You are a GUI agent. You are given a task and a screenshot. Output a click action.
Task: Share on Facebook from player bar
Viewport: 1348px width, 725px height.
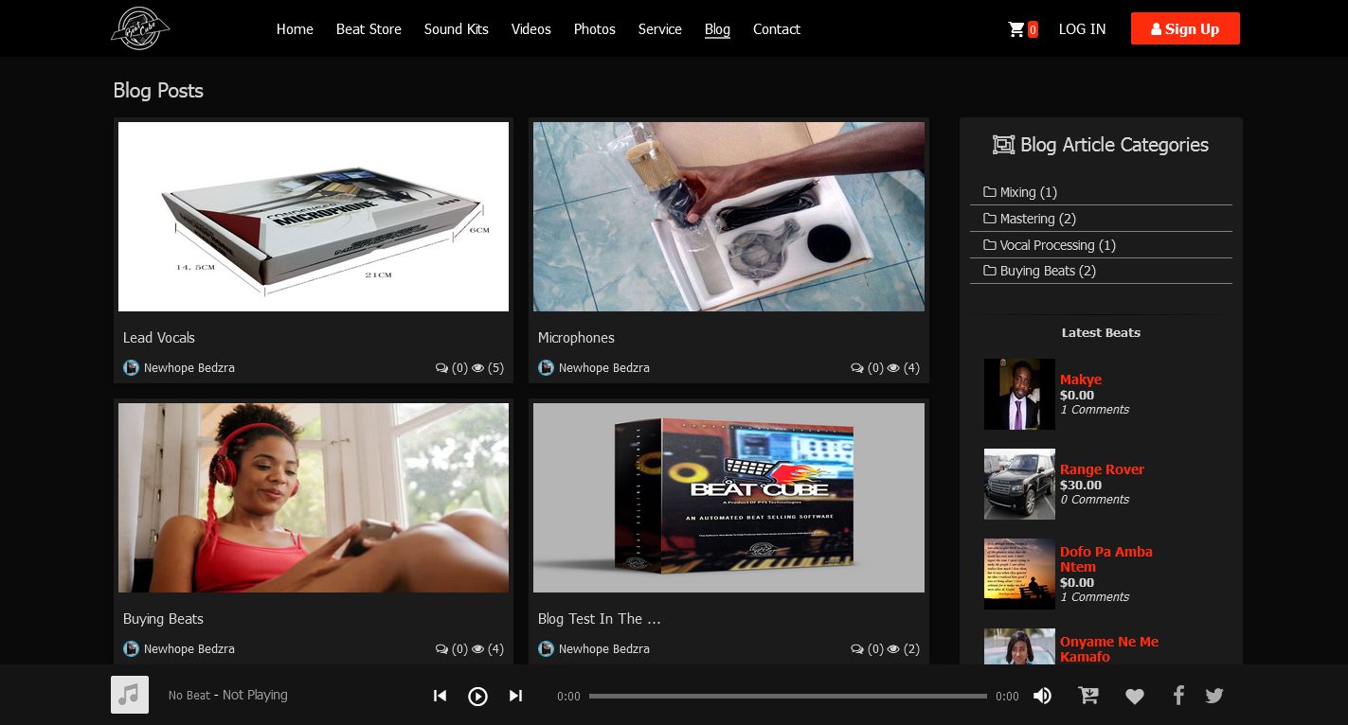[1178, 696]
